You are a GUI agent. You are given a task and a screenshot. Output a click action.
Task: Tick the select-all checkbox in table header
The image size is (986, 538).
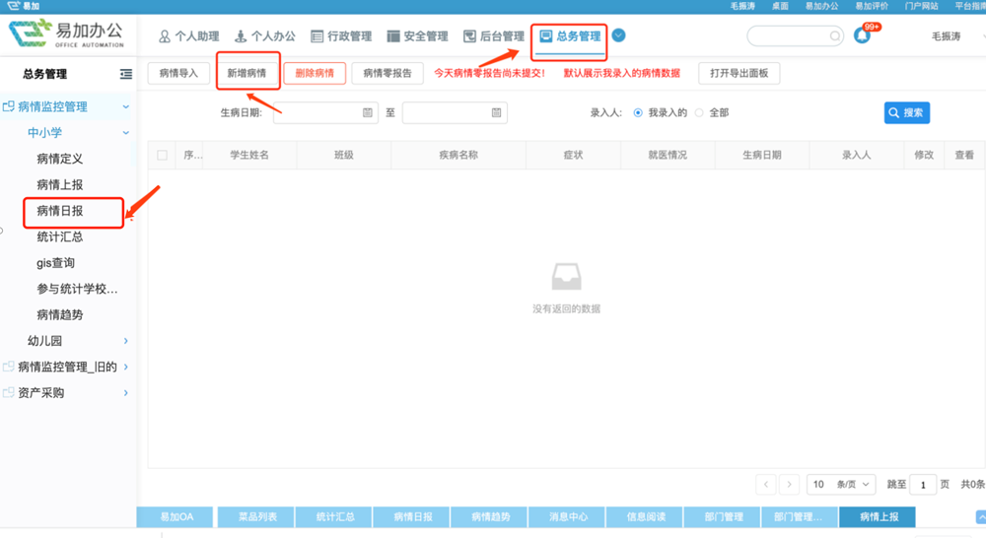click(x=163, y=156)
